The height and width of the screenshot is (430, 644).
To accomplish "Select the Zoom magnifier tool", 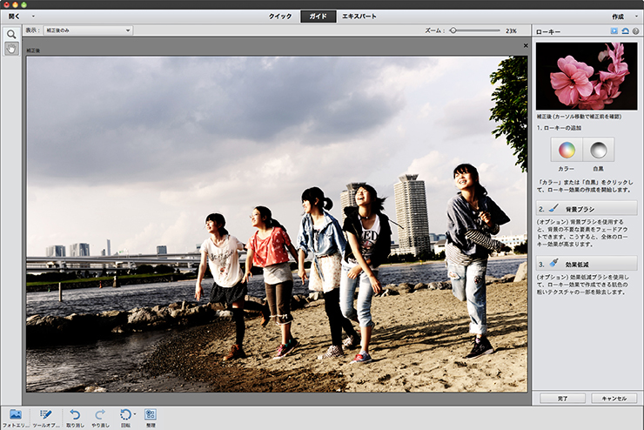I will pos(11,34).
